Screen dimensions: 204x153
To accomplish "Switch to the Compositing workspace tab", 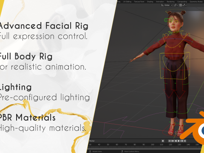I will tap(182, 2).
